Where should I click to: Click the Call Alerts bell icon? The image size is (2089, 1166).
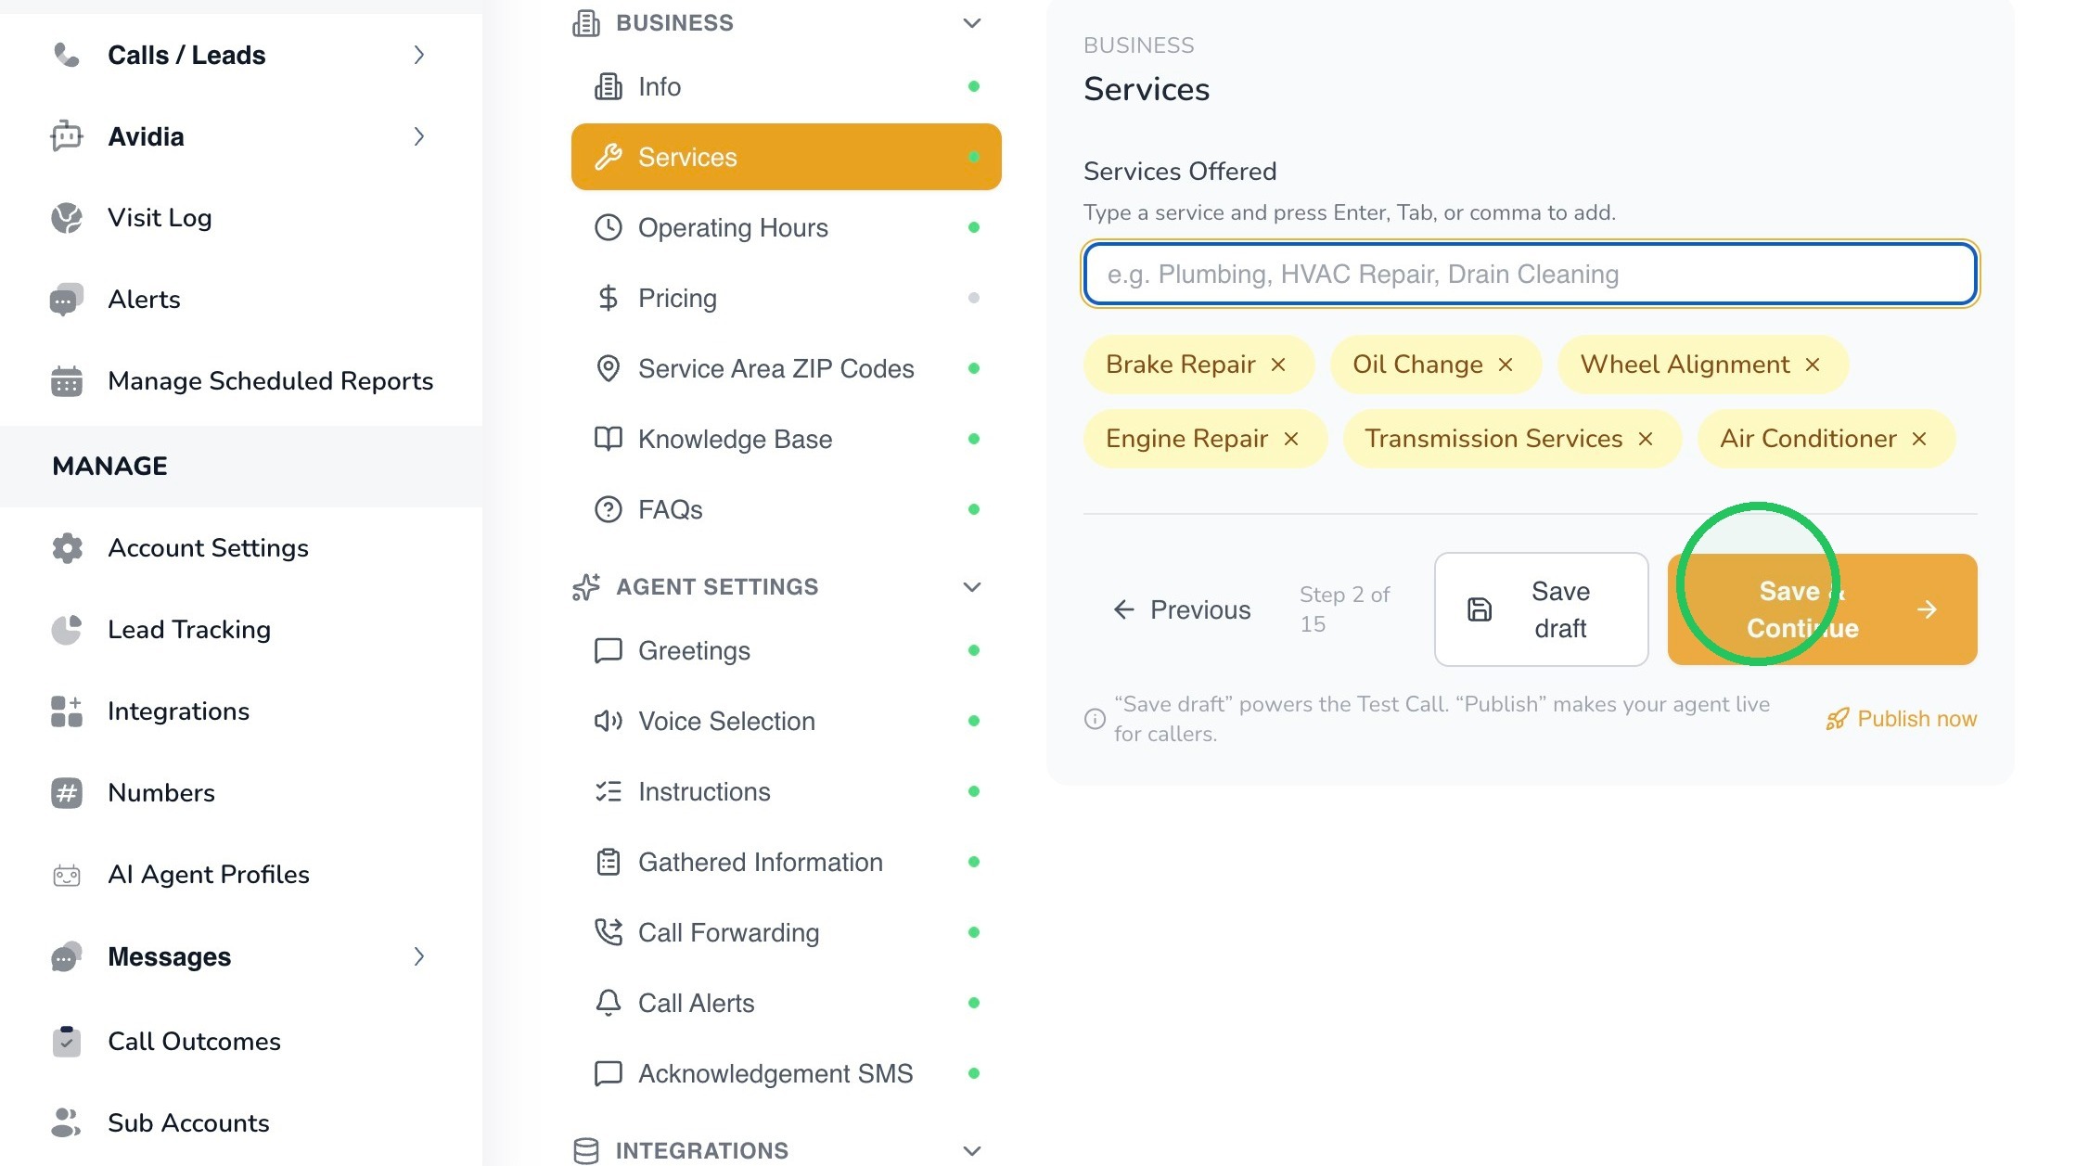pyautogui.click(x=609, y=1003)
